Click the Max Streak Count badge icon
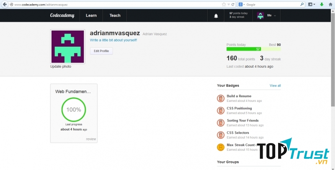 point(221,147)
